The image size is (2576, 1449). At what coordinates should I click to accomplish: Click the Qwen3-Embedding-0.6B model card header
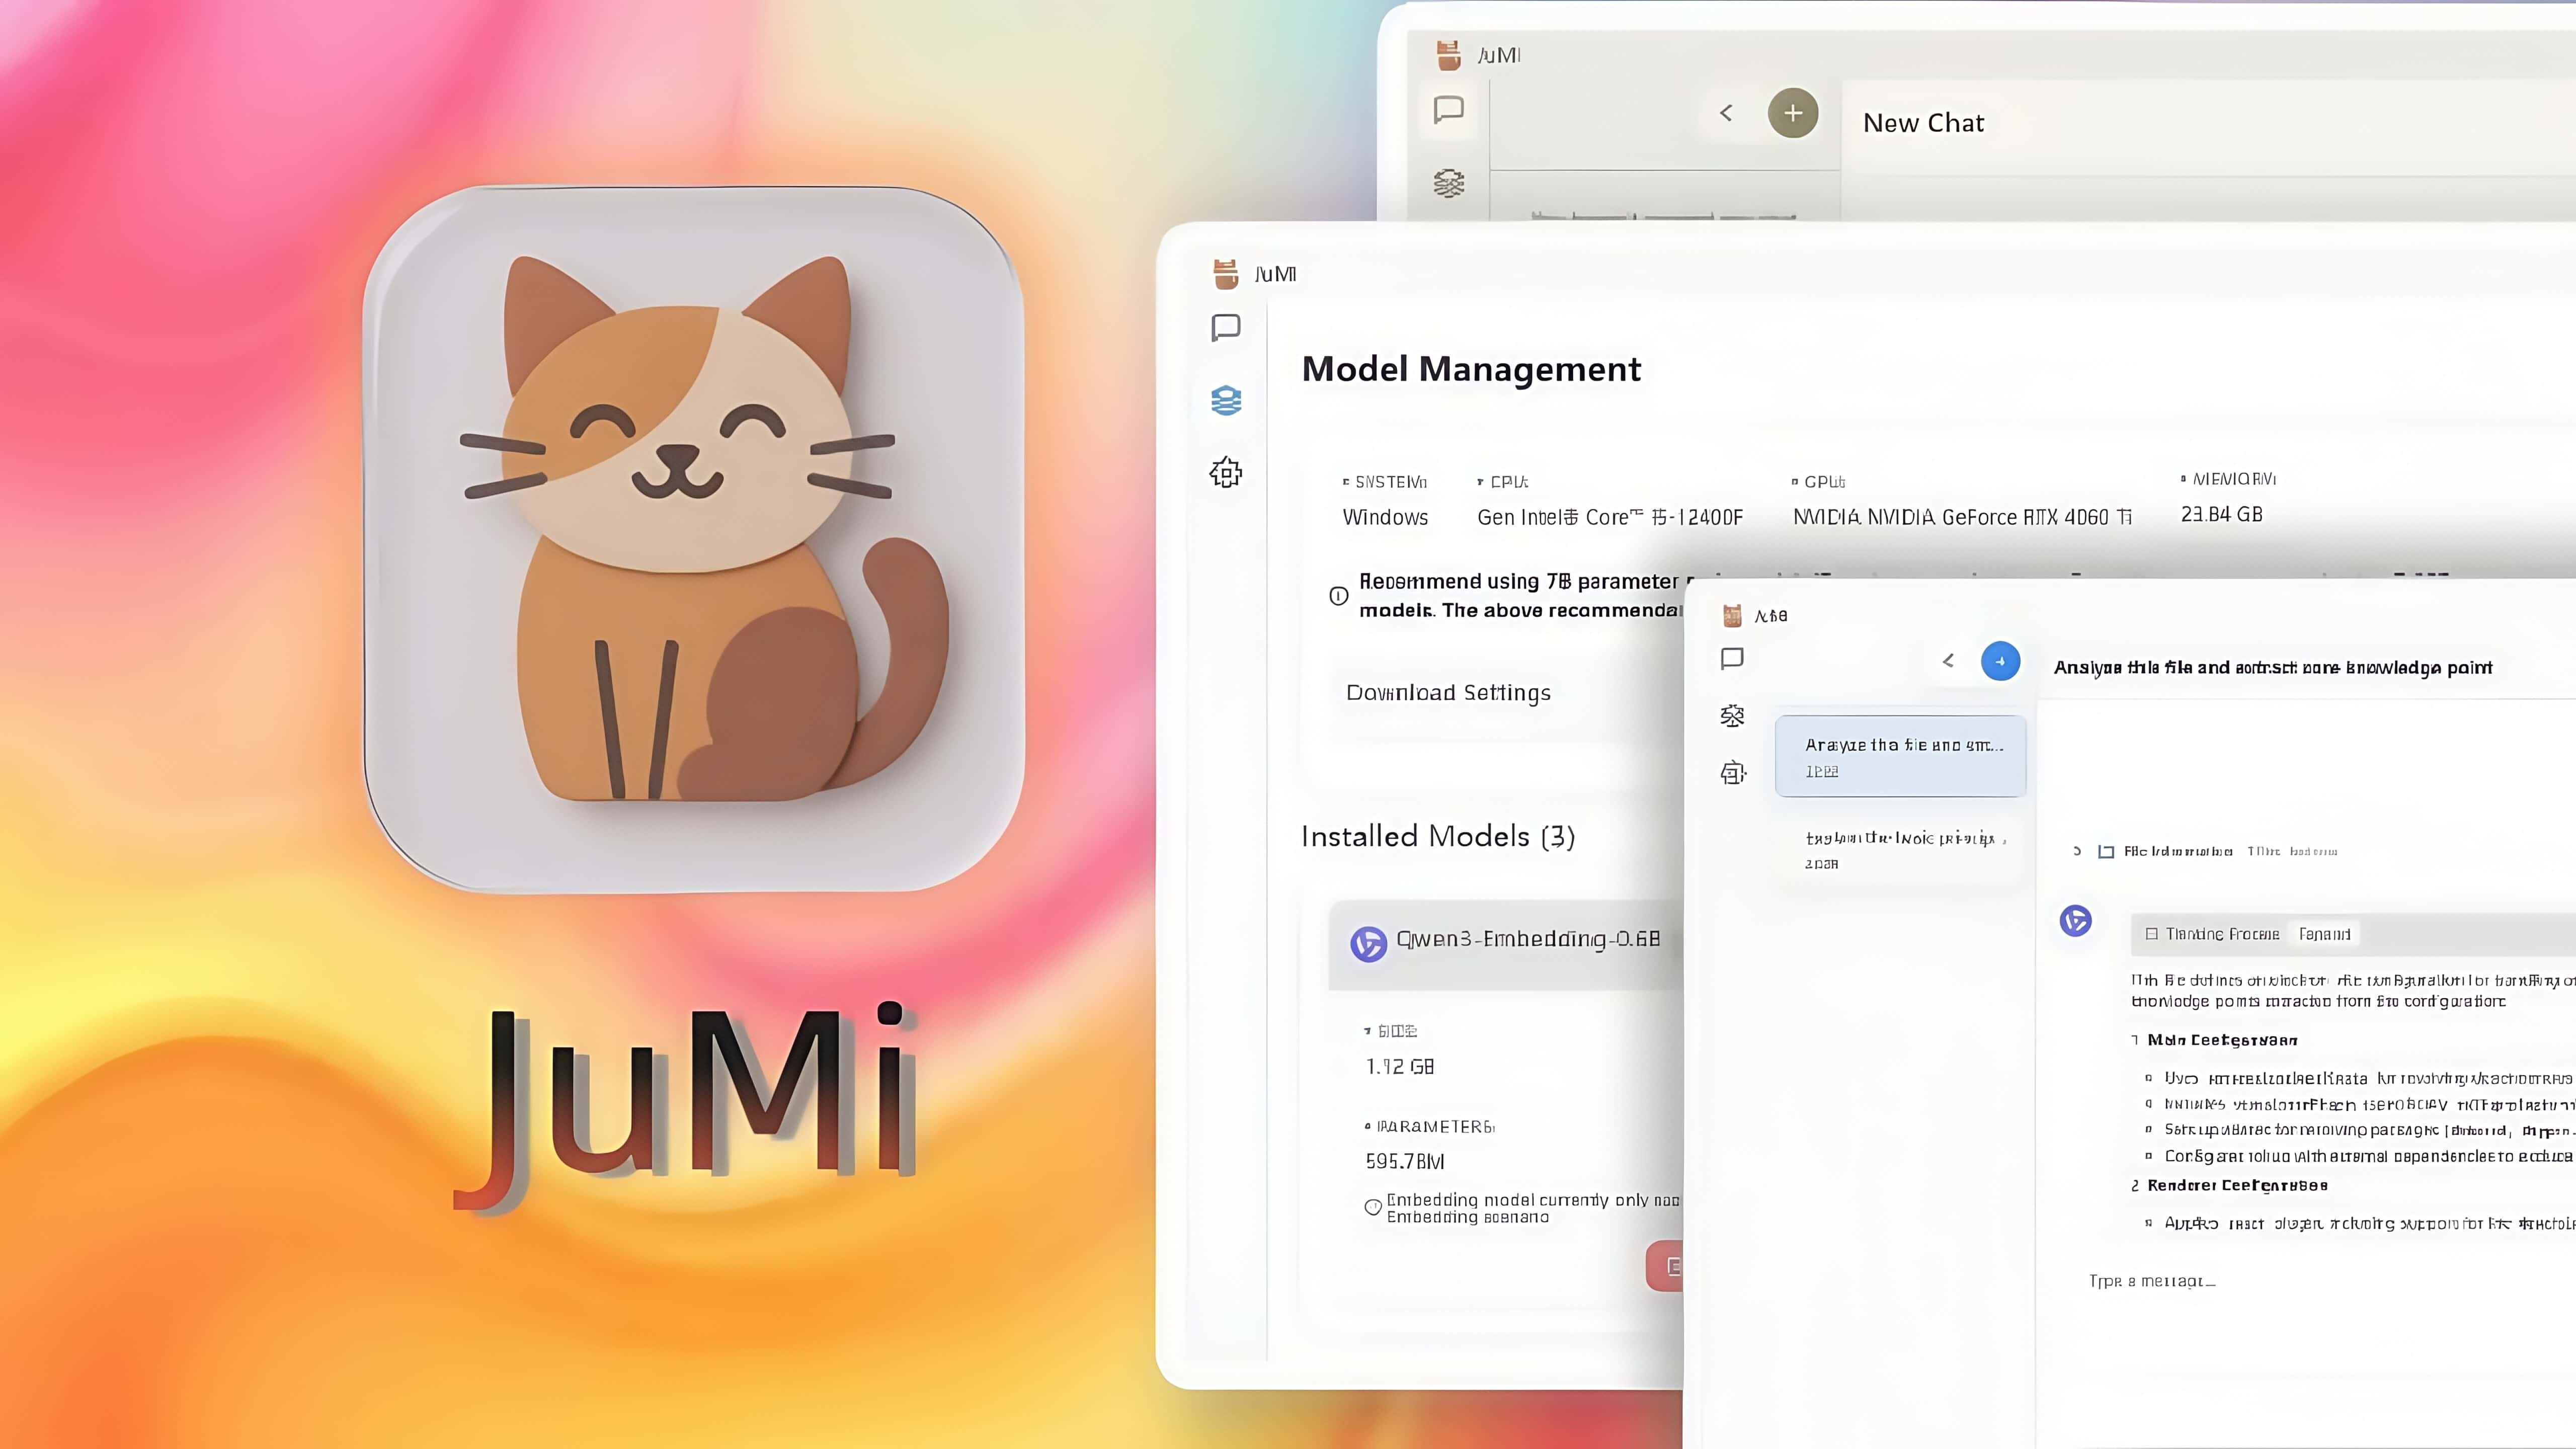(x=1528, y=939)
